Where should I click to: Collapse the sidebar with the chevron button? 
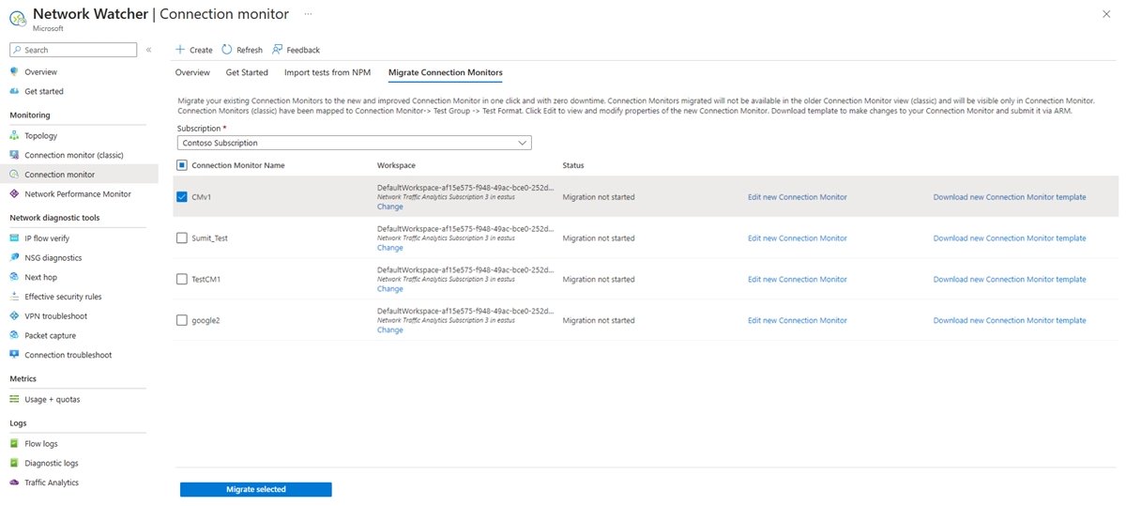(148, 50)
